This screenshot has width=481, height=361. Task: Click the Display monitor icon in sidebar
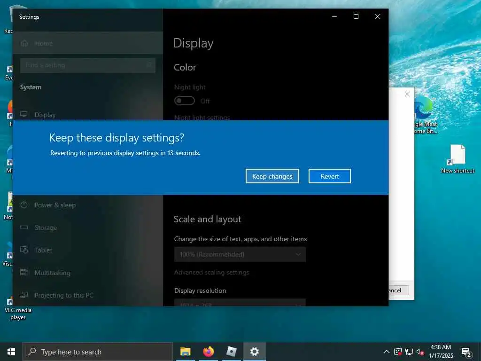(24, 114)
